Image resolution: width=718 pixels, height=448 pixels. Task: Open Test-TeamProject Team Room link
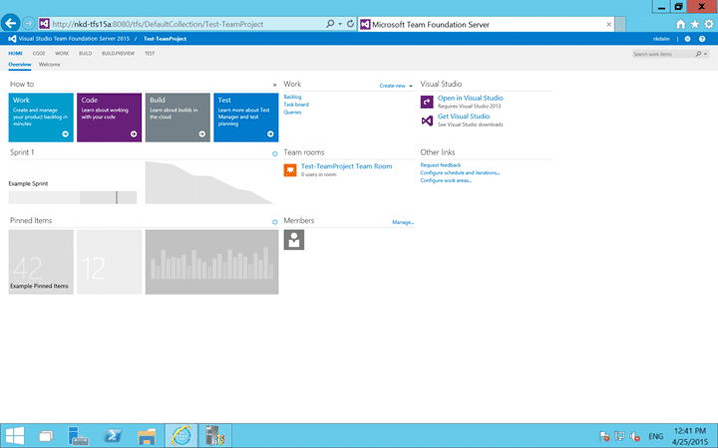pyautogui.click(x=346, y=166)
